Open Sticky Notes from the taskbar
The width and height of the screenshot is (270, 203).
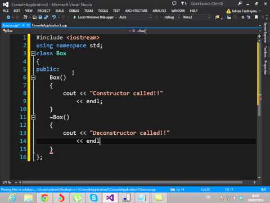point(159,198)
